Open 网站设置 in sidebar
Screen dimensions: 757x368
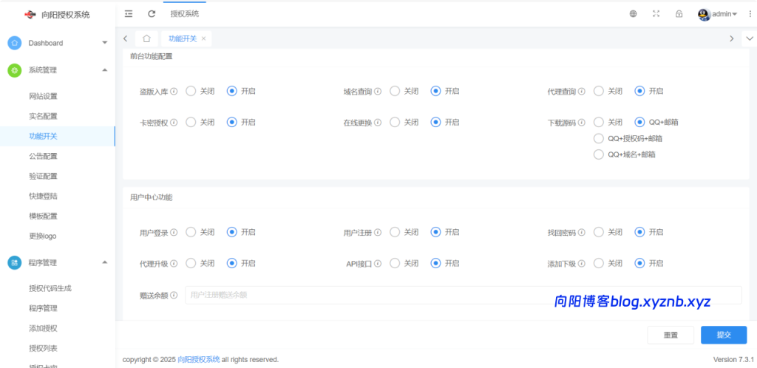43,96
